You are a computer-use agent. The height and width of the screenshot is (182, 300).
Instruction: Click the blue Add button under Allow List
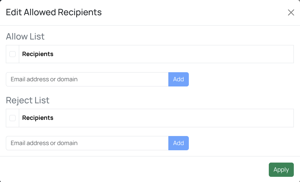tap(178, 79)
